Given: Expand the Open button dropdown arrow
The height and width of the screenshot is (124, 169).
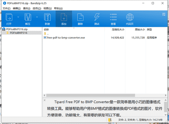Looking at the screenshot, I should coord(18,17).
